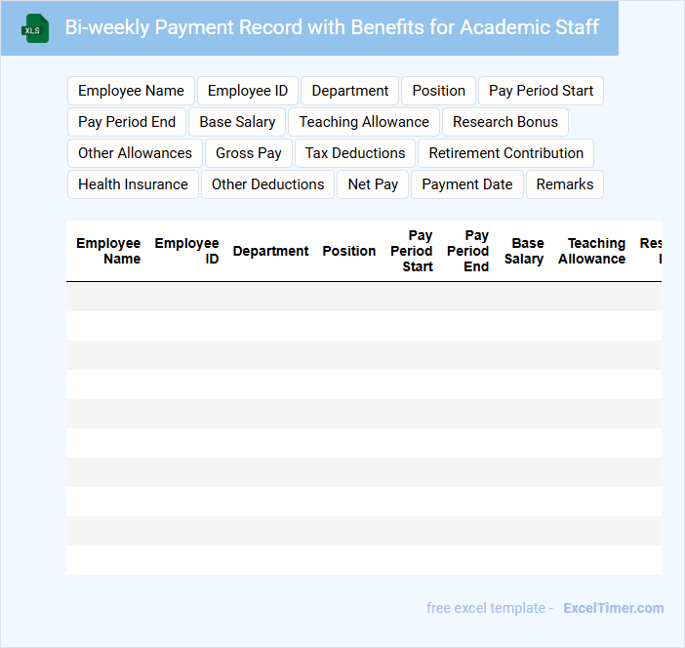Image resolution: width=685 pixels, height=648 pixels.
Task: Select the Employee ID tag
Action: pyautogui.click(x=248, y=91)
